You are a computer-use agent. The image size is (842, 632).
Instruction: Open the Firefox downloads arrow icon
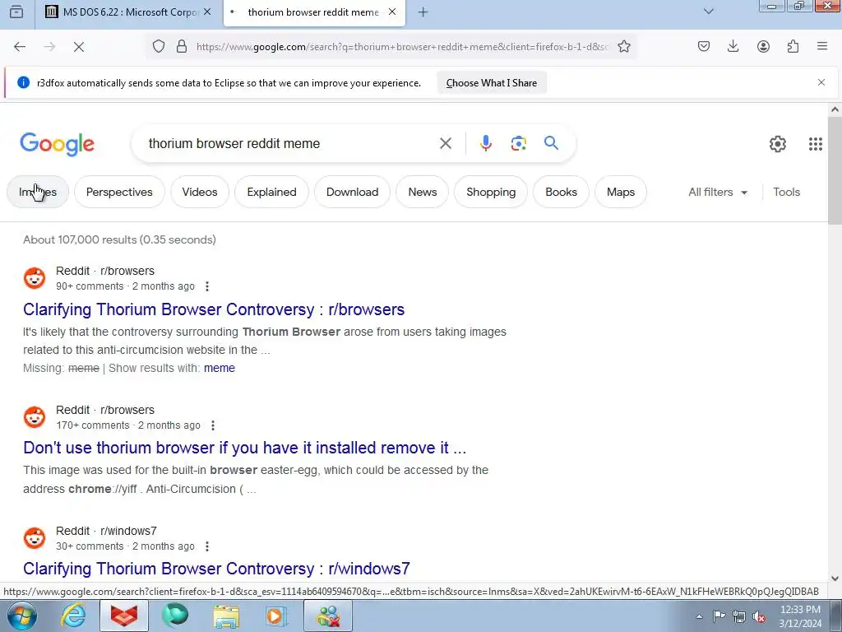pyautogui.click(x=733, y=47)
